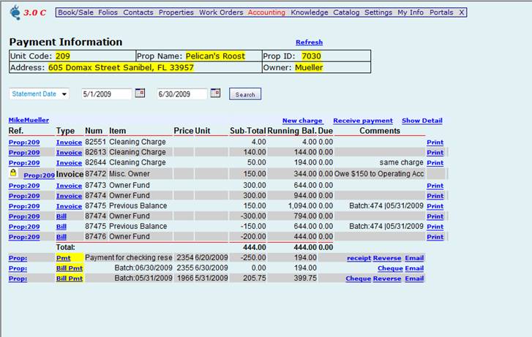Open the Properties menu
The height and width of the screenshot is (337, 532).
click(x=176, y=12)
